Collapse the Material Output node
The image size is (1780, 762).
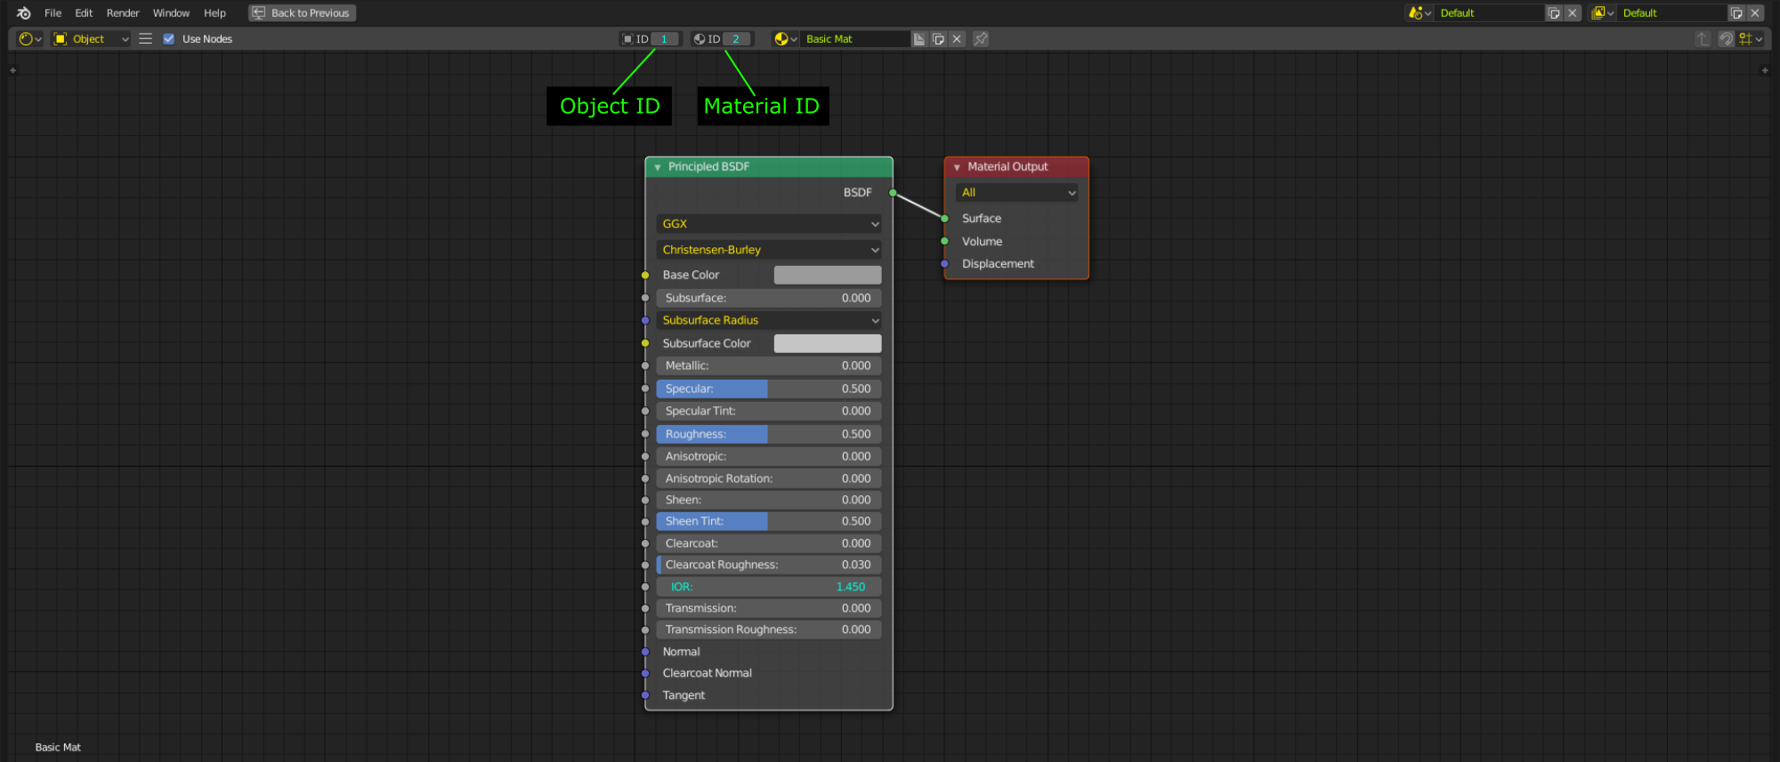point(957,167)
